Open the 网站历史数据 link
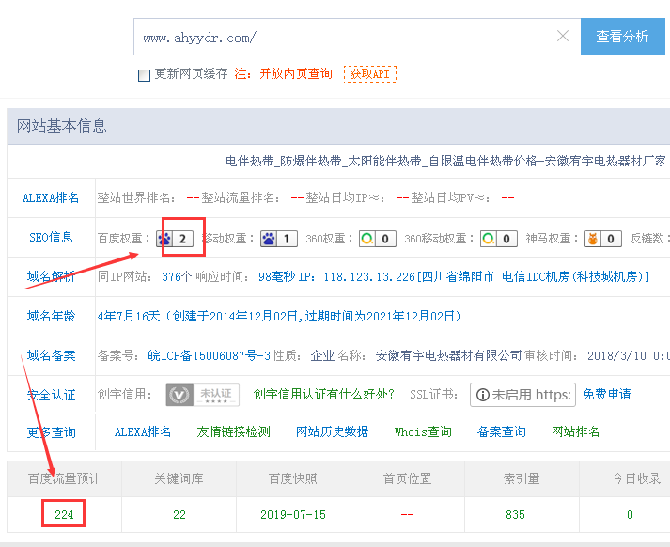 coord(332,432)
